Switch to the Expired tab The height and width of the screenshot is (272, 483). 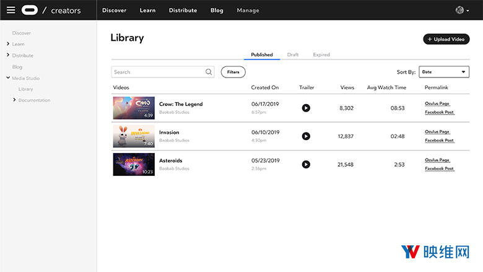[x=321, y=55]
